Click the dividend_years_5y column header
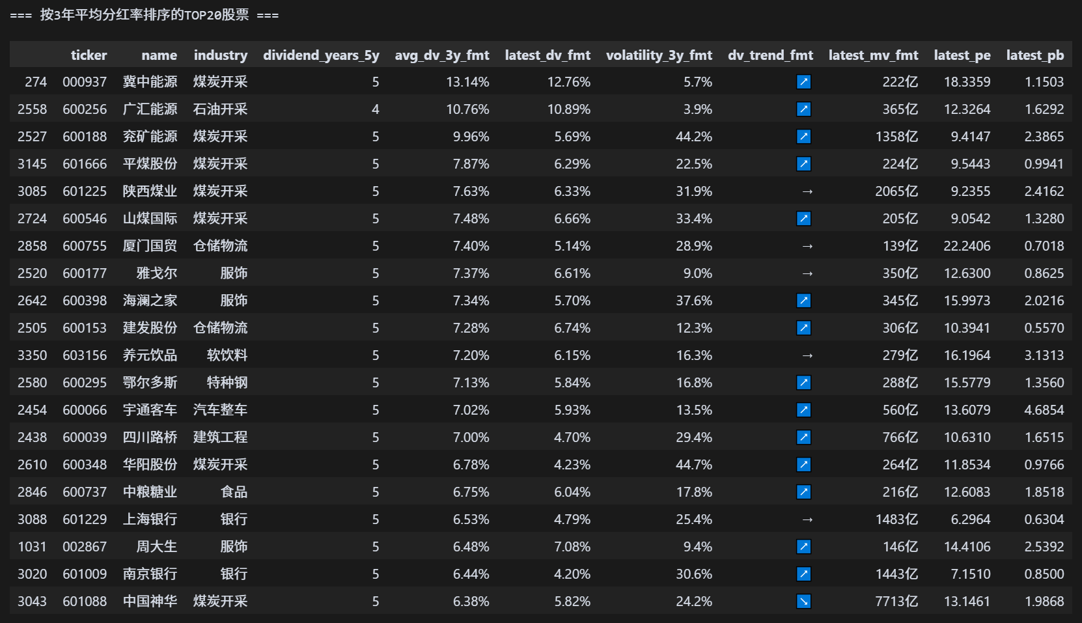 point(321,55)
